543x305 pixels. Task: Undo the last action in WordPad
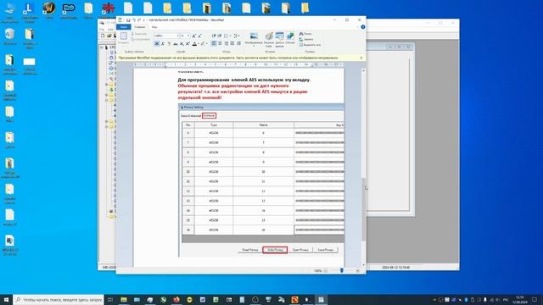[x=134, y=20]
